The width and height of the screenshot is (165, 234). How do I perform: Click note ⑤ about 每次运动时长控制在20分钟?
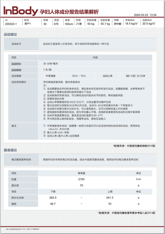pyautogui.click(x=88, y=105)
